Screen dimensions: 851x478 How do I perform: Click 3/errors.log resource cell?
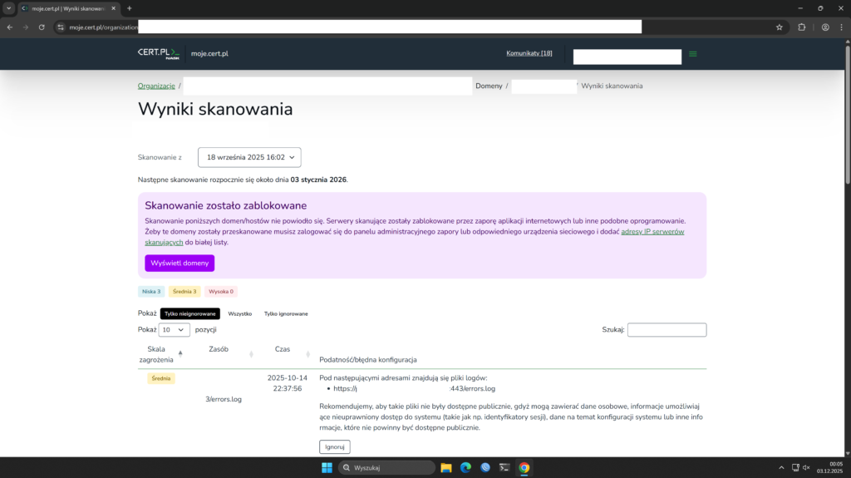click(x=224, y=399)
